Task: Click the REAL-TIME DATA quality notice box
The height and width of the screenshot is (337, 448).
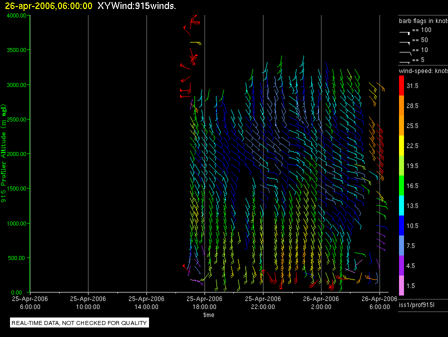Action: pyautogui.click(x=79, y=323)
